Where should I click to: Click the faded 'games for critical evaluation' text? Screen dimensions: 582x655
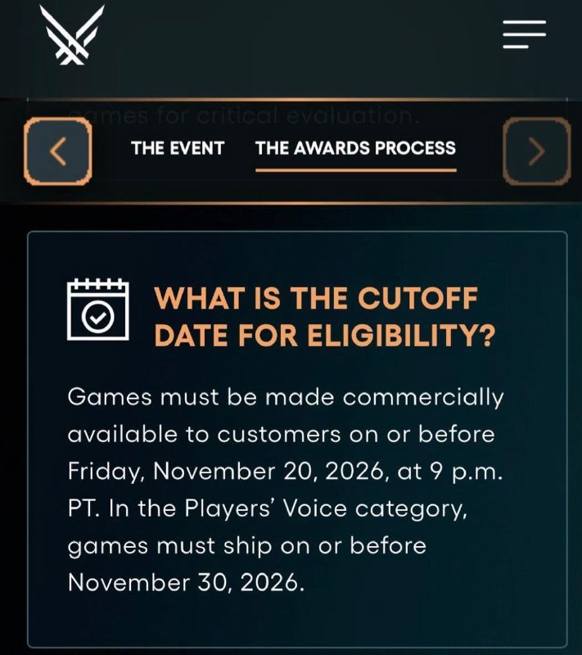(x=244, y=115)
